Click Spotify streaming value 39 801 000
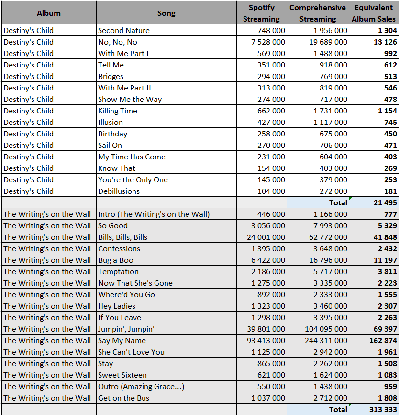This screenshot has height=415, width=399. tap(262, 329)
